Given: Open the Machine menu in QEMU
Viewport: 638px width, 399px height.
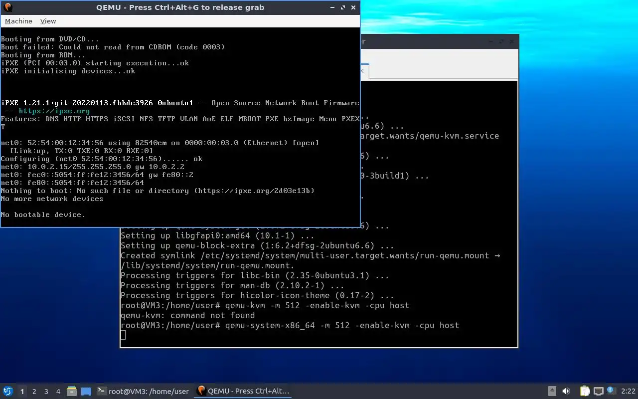Looking at the screenshot, I should point(18,21).
